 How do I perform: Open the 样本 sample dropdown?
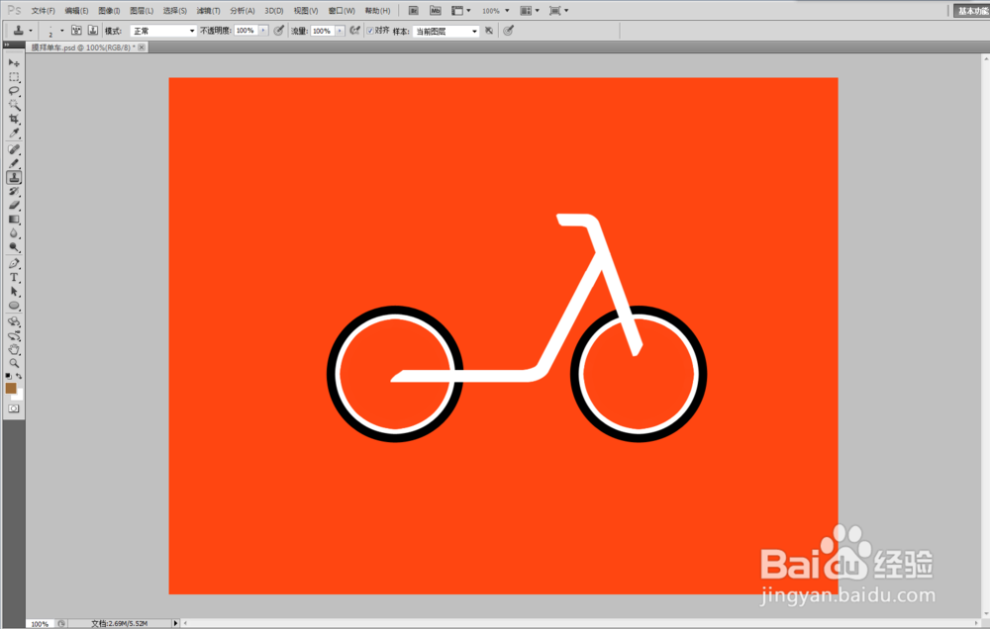(x=445, y=31)
